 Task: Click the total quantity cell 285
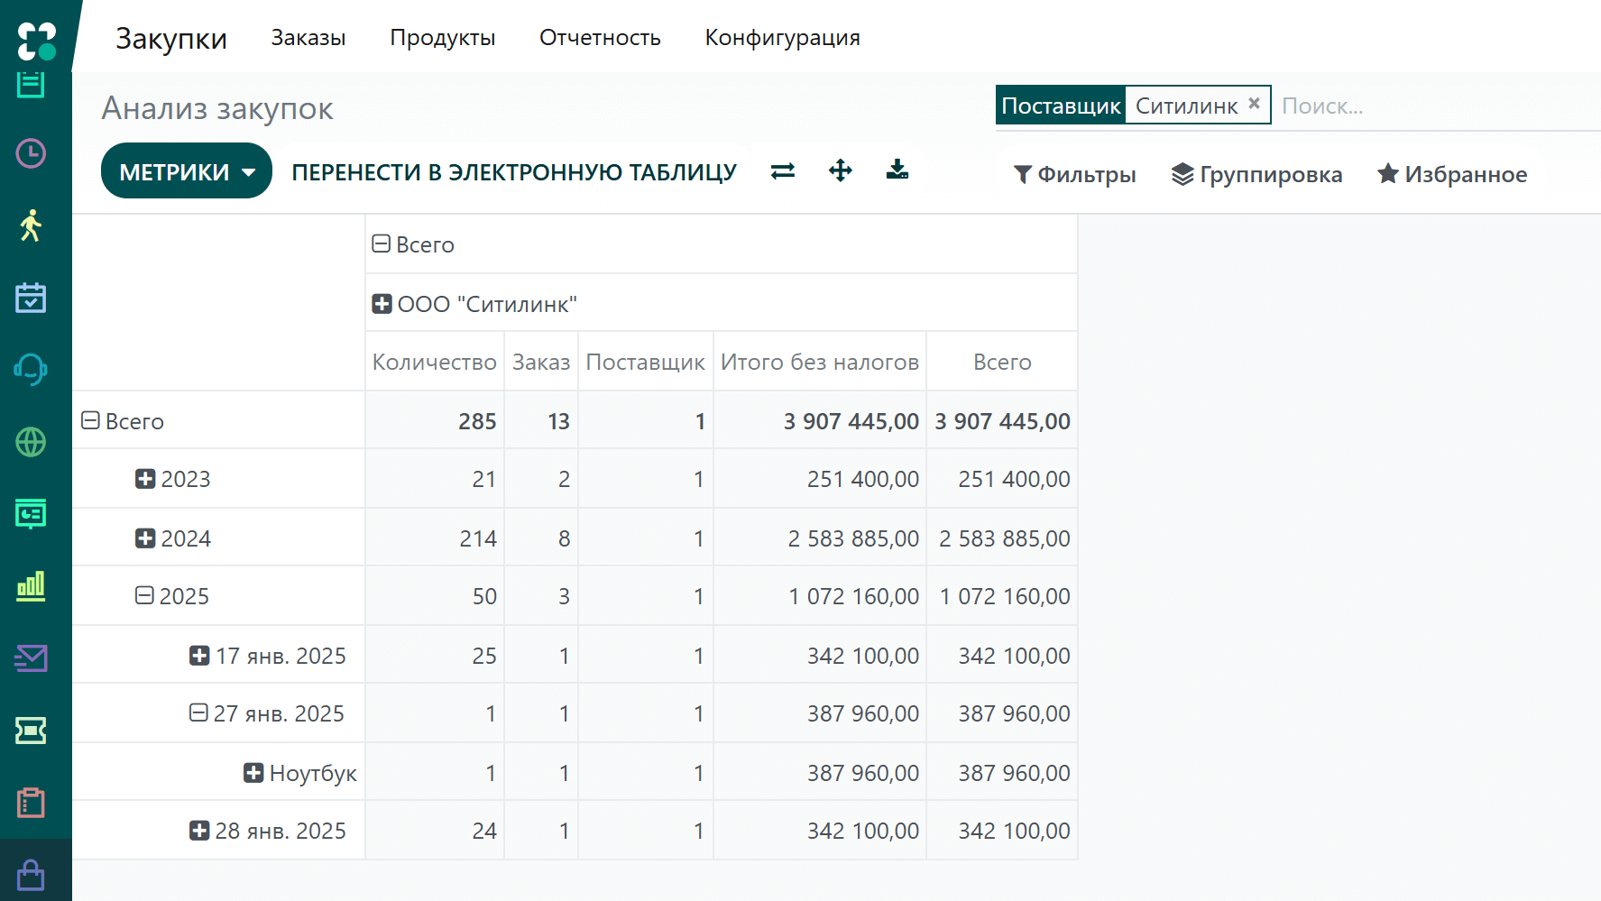click(435, 421)
